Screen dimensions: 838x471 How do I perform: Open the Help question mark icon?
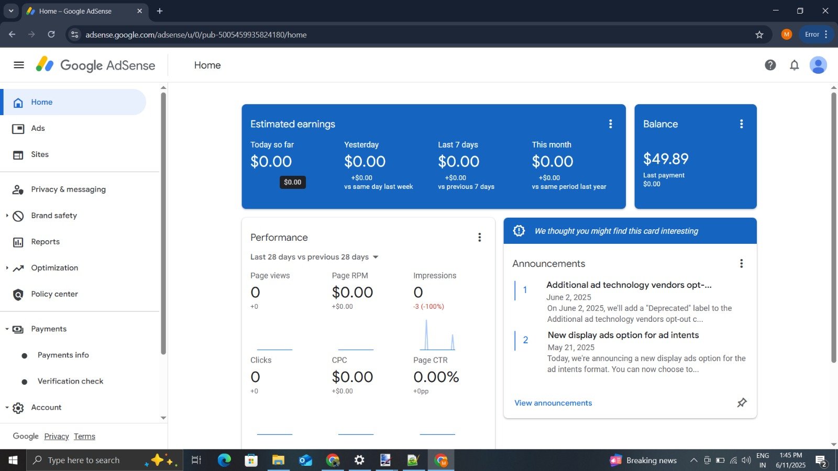click(x=770, y=65)
